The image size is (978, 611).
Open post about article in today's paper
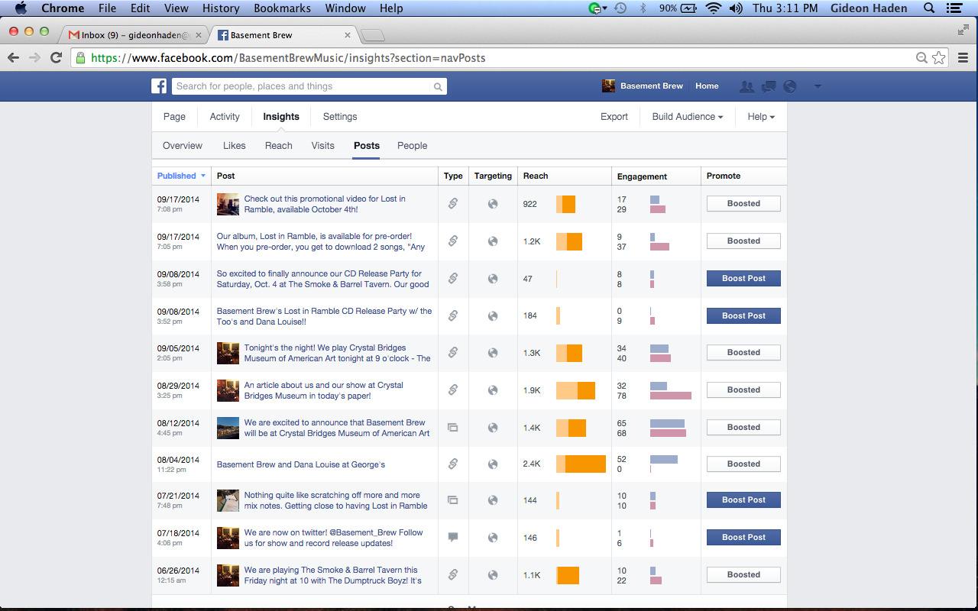324,390
